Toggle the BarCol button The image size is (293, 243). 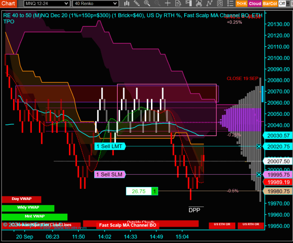270,4
